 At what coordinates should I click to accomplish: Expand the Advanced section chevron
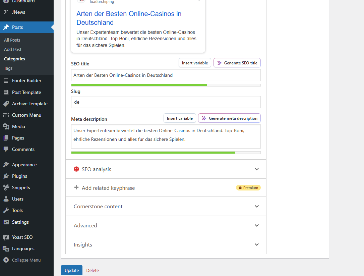[x=256, y=225]
